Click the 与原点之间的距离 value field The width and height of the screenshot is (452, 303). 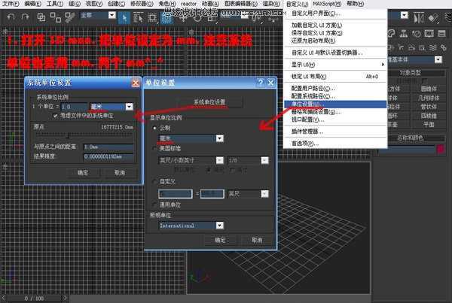tap(108, 147)
